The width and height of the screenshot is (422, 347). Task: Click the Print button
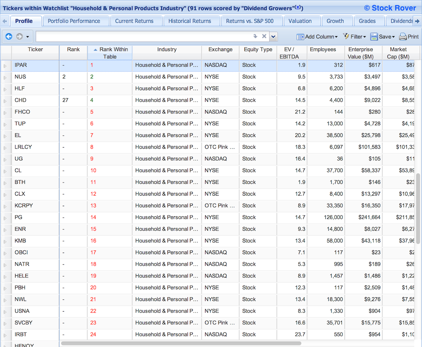point(409,37)
